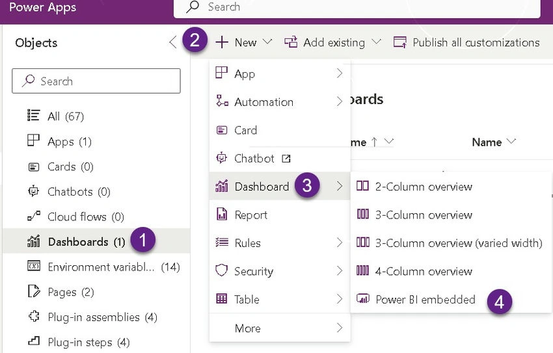
Task: Choose 3-Column overview dashboard layout
Action: coord(451,215)
